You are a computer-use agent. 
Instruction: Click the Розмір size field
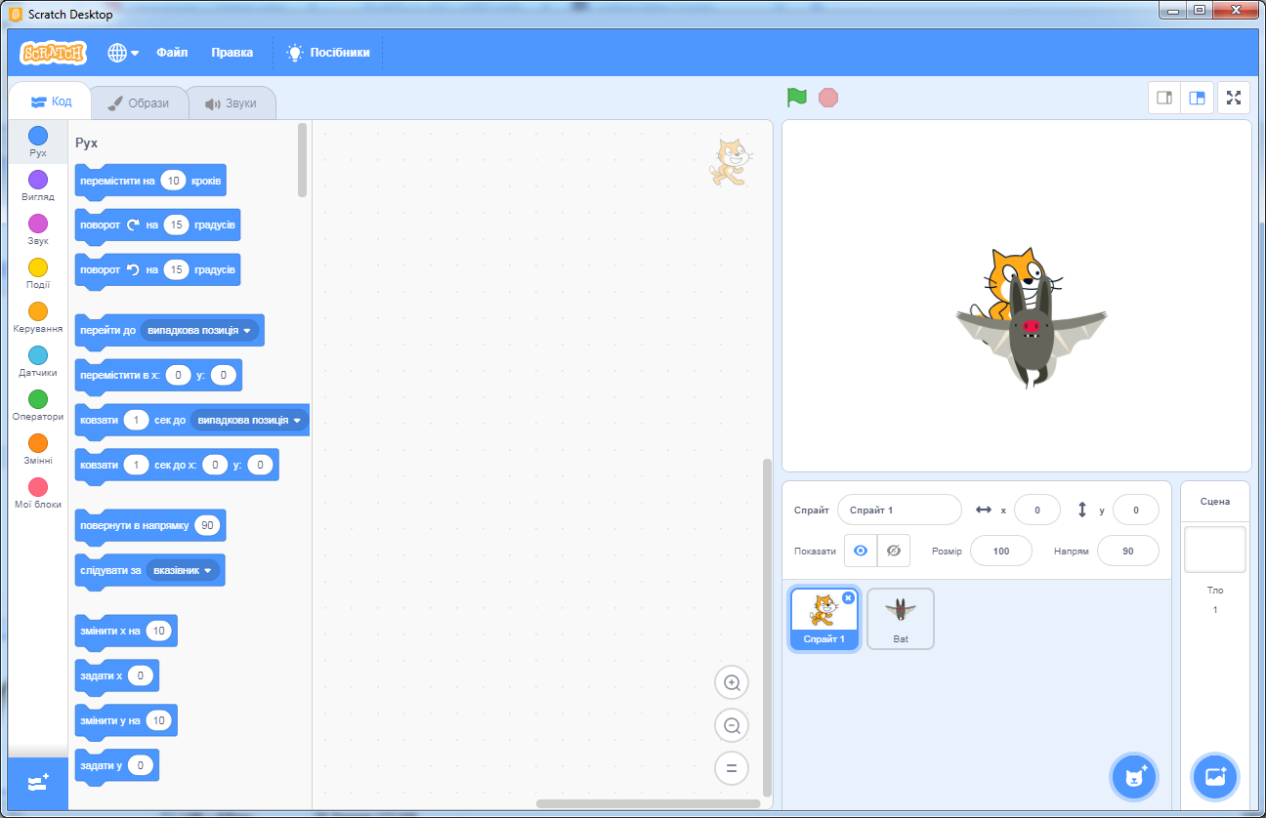point(1001,551)
